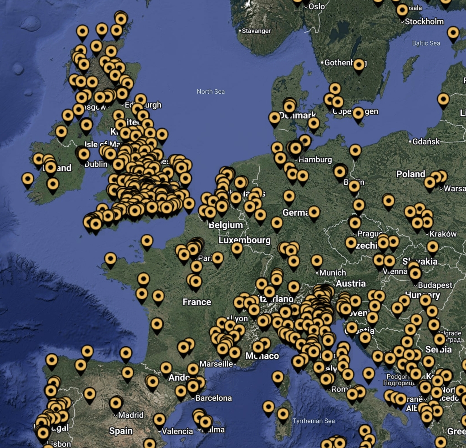The width and height of the screenshot is (466, 448).
Task: Click the Munich city label
Action: point(332,272)
